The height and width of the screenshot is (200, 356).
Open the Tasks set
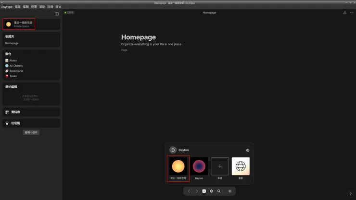13,76
